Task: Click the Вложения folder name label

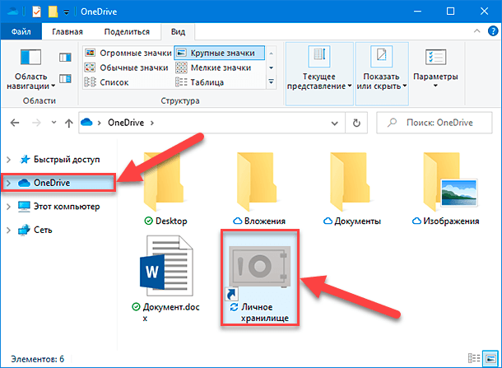Action: click(x=265, y=221)
